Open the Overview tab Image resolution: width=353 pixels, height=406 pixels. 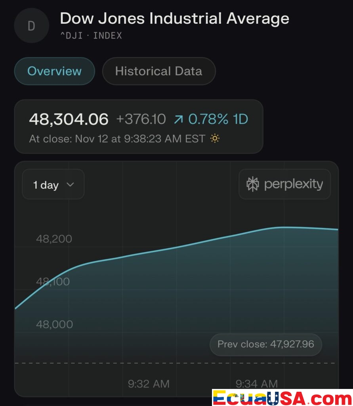pyautogui.click(x=54, y=71)
